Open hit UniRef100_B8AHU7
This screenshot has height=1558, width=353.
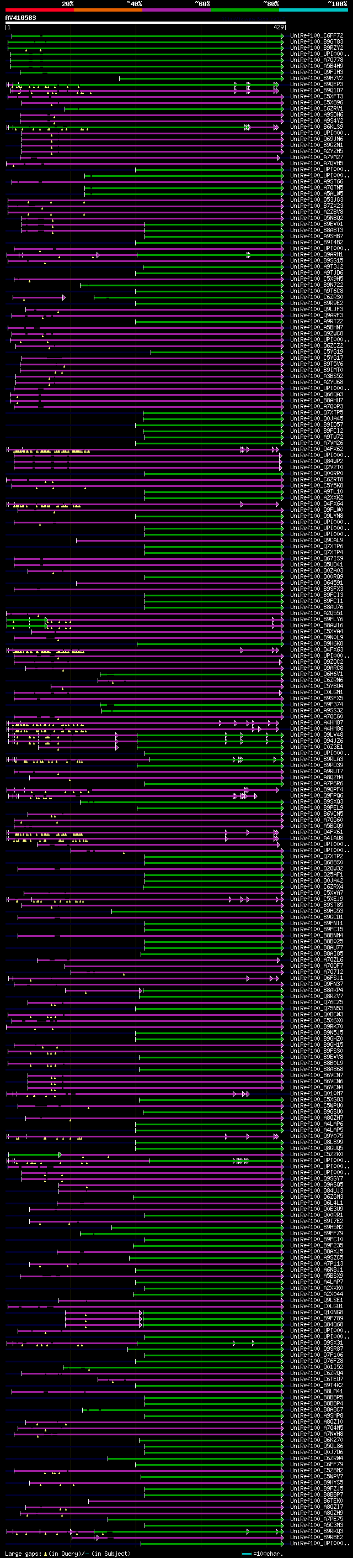click(x=316, y=400)
